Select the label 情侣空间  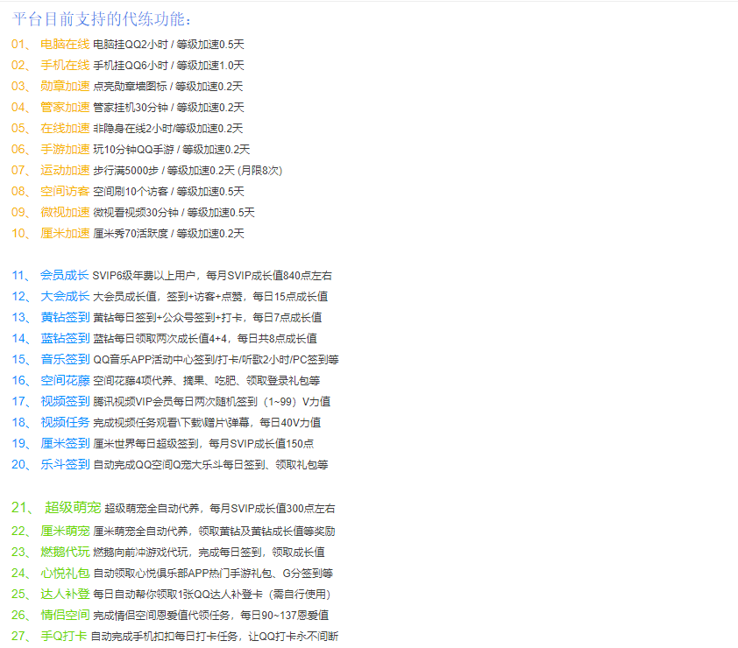[x=65, y=615]
